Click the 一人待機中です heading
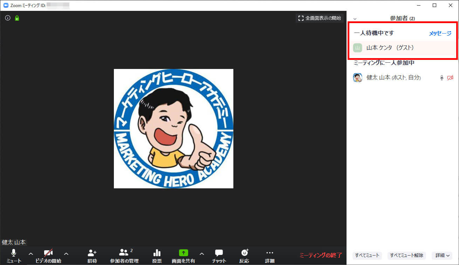Screen dimensions: 459x265 point(374,33)
